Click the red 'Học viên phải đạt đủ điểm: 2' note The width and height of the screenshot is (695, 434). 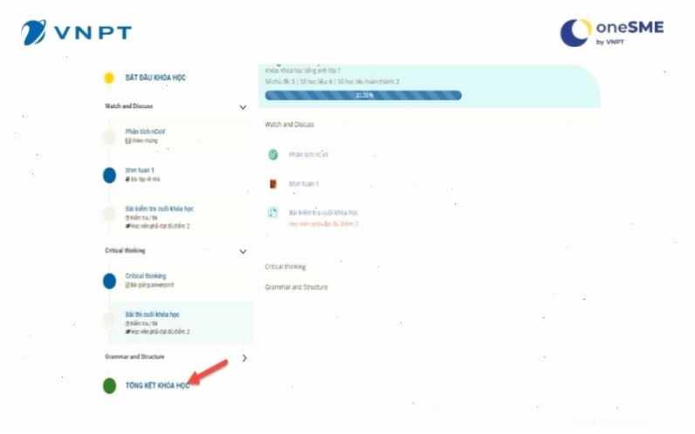[324, 224]
